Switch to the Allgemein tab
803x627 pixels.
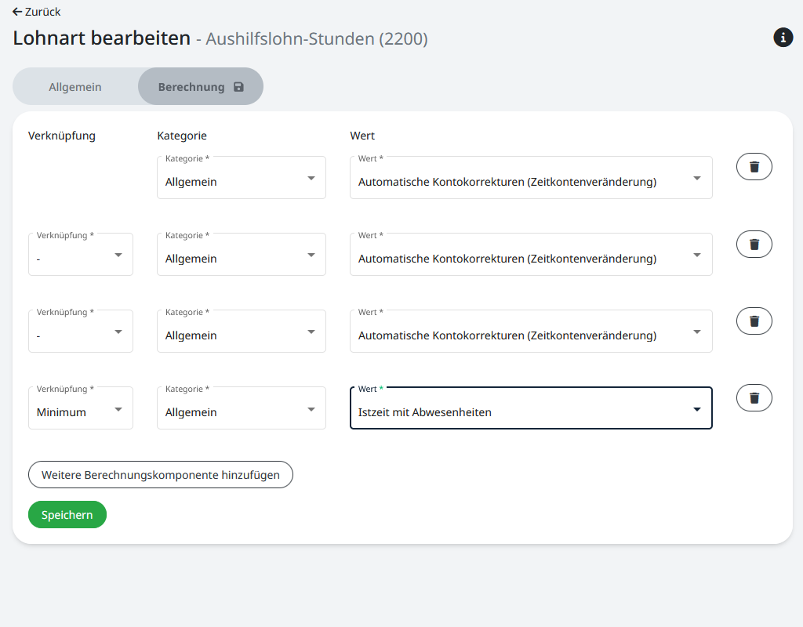coord(75,87)
